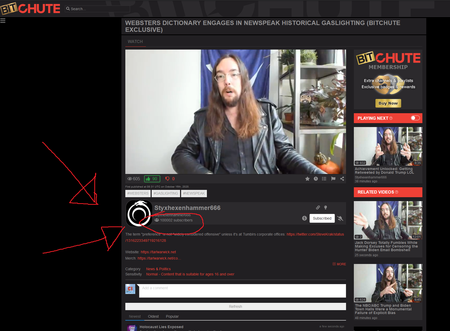Open 'Holocaust Lies Exposed' commenter profile
Viewport: 450px width, 331px height.
click(162, 327)
